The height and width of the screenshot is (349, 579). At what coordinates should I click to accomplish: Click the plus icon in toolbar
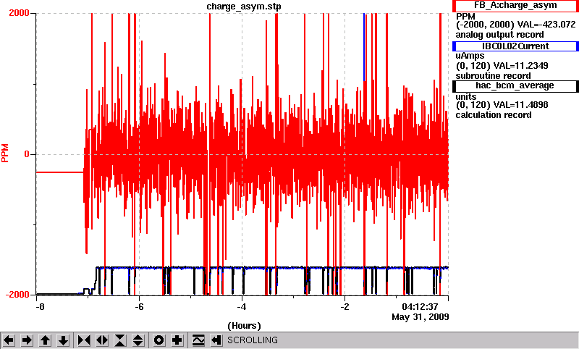177,340
